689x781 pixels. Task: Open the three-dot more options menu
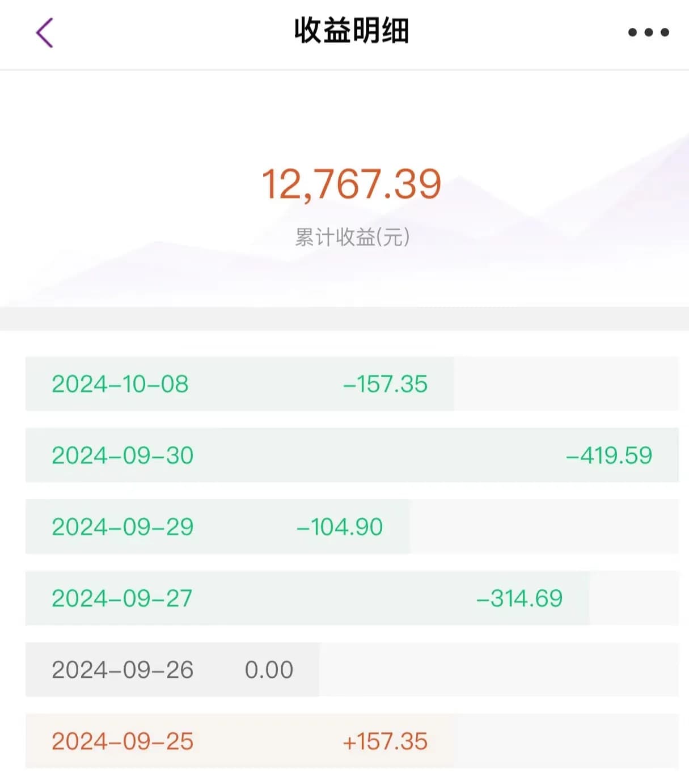point(648,32)
